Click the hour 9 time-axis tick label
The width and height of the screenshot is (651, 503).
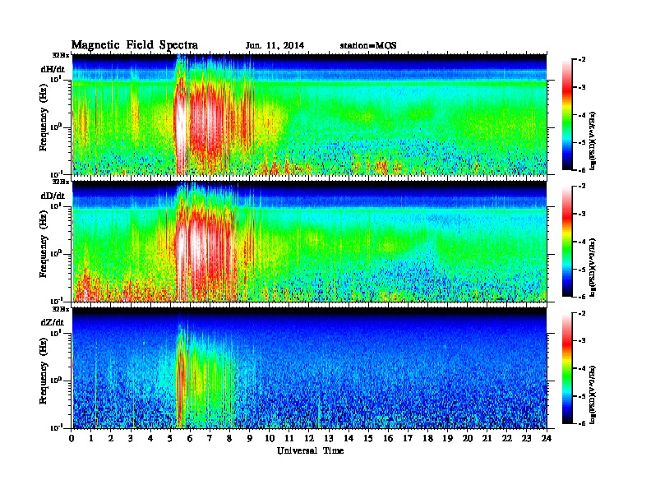250,438
